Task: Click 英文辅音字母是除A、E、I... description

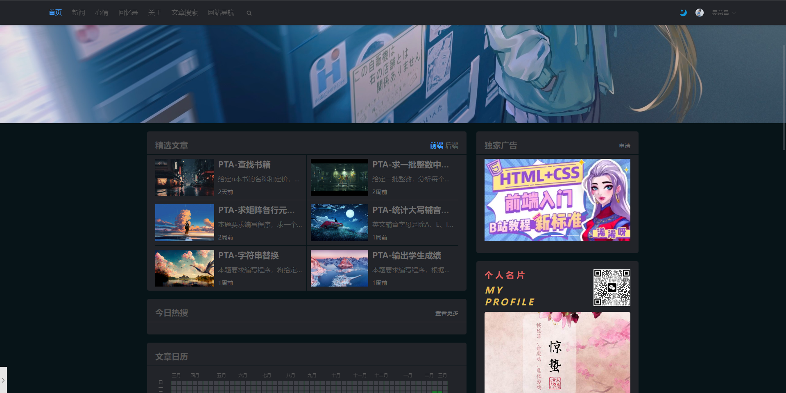Action: [412, 224]
